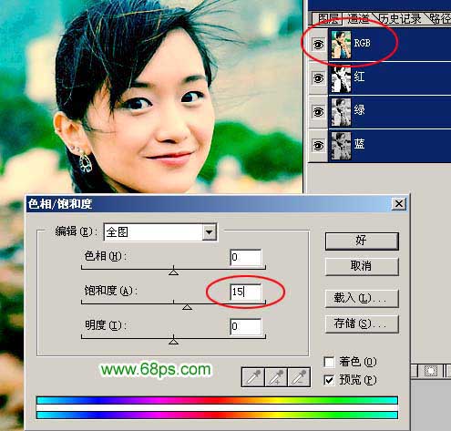Click the 色相 (Hue) slider handle

click(173, 272)
